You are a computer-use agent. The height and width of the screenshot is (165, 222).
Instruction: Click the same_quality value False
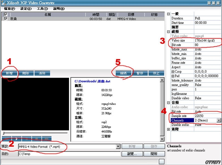[x=207, y=85]
